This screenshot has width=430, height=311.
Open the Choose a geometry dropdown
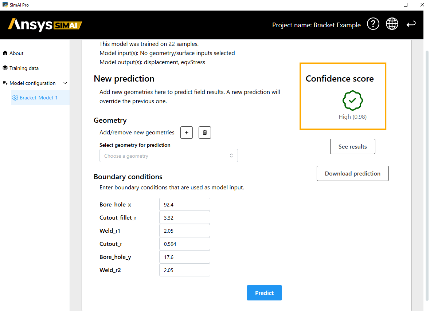(168, 156)
